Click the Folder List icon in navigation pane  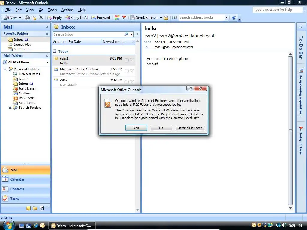tap(35, 208)
